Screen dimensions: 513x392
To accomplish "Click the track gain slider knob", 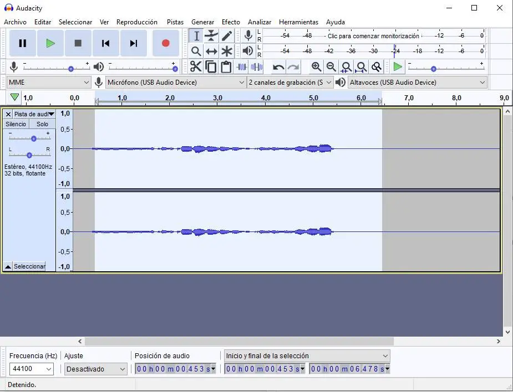I will tap(33, 139).
